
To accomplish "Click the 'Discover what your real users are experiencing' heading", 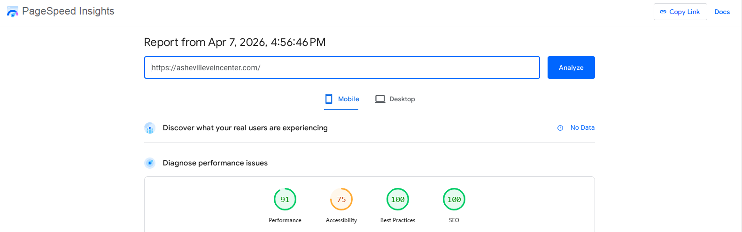I will [245, 127].
